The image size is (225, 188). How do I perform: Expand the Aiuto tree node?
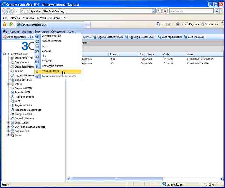click(x=8, y=135)
